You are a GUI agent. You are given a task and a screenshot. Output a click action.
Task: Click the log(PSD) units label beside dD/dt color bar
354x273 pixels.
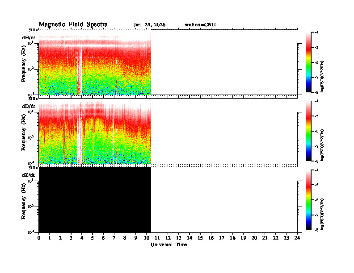point(322,145)
